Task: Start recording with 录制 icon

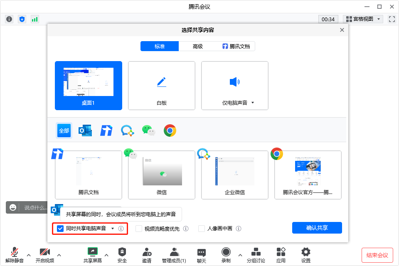Action: pyautogui.click(x=226, y=252)
